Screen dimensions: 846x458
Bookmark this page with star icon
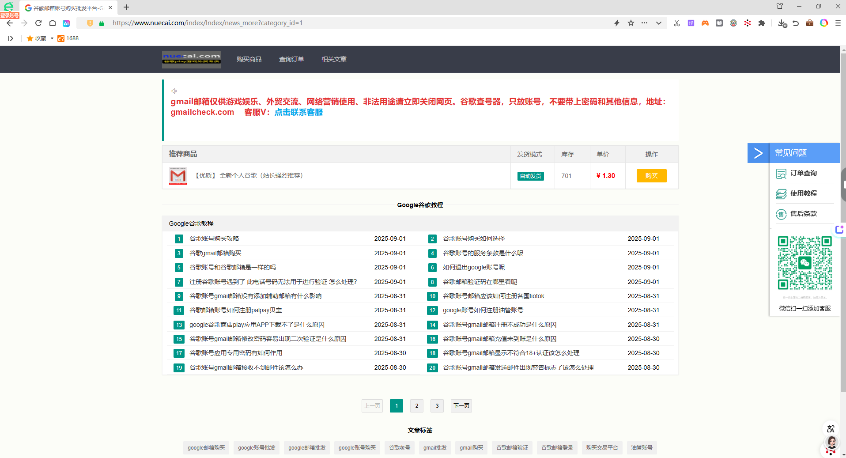631,23
